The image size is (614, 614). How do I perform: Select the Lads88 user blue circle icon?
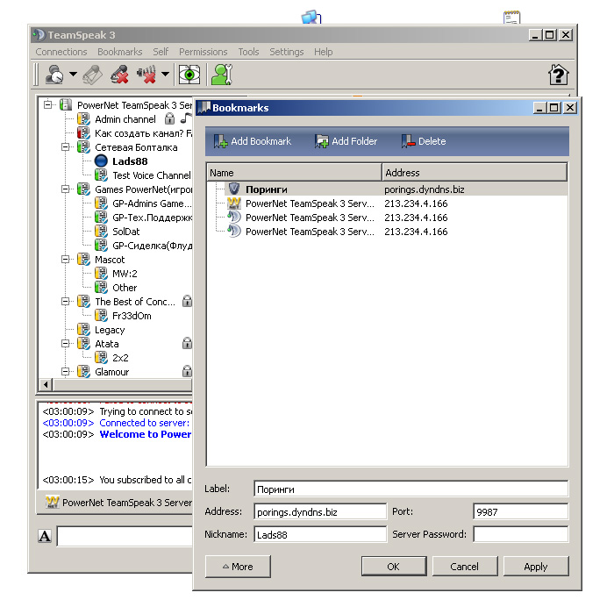tap(101, 161)
